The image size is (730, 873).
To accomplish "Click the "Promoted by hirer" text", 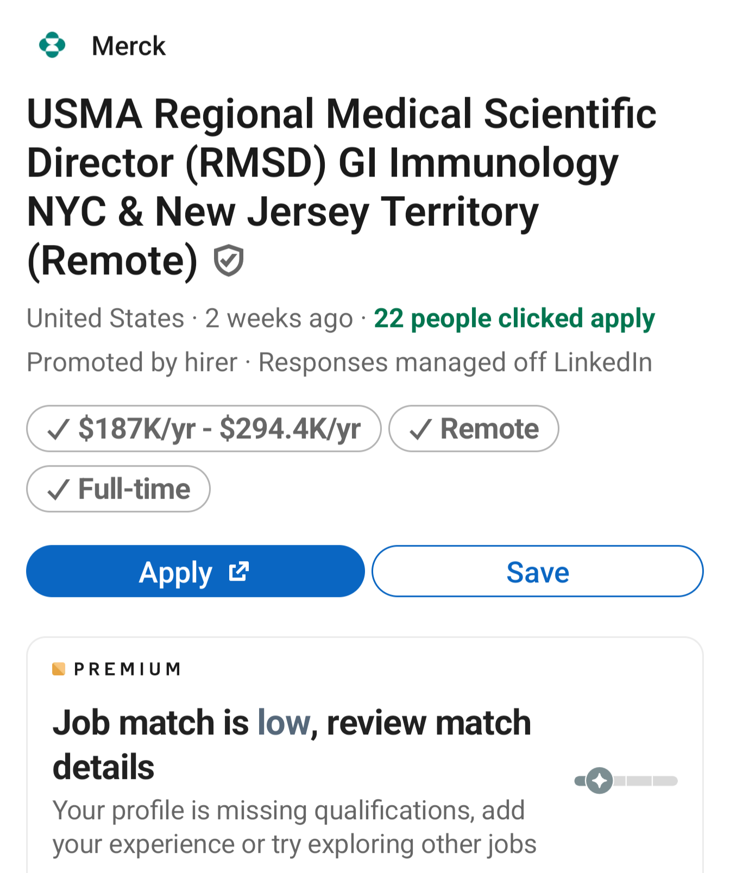I will pyautogui.click(x=132, y=362).
